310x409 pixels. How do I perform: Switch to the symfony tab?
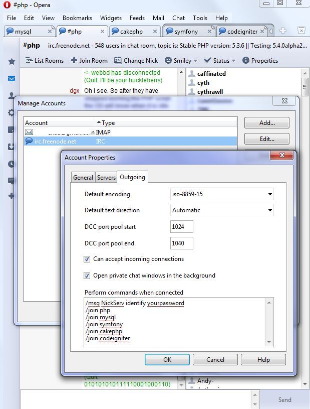[189, 31]
